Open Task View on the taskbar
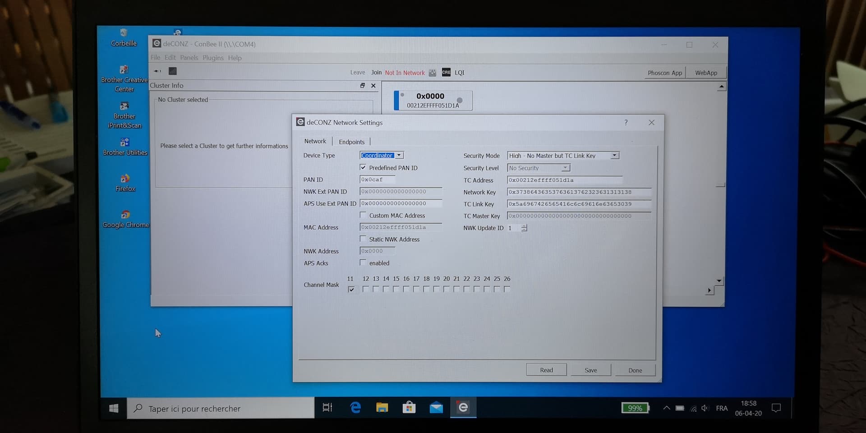Screen dimensions: 866x433 coord(327,408)
